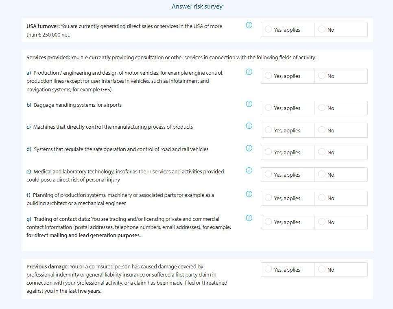Viewport: 393px width, 309px height.
Task: Show info for planning of production systems
Action: tap(249, 194)
